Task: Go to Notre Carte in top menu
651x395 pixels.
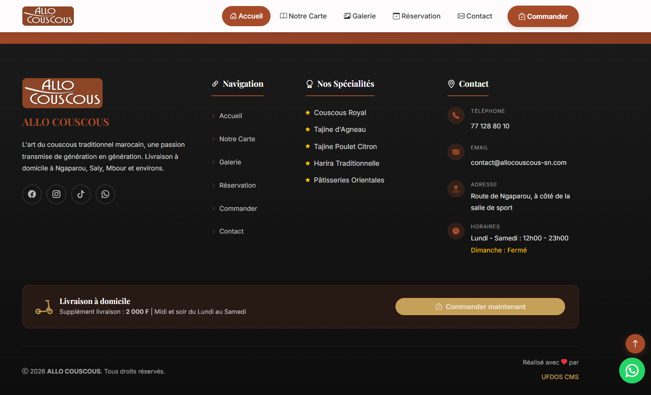Action: click(303, 16)
